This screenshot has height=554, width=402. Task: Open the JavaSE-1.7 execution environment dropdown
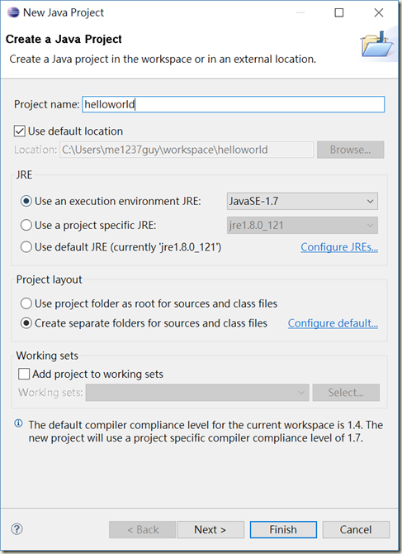click(x=302, y=202)
